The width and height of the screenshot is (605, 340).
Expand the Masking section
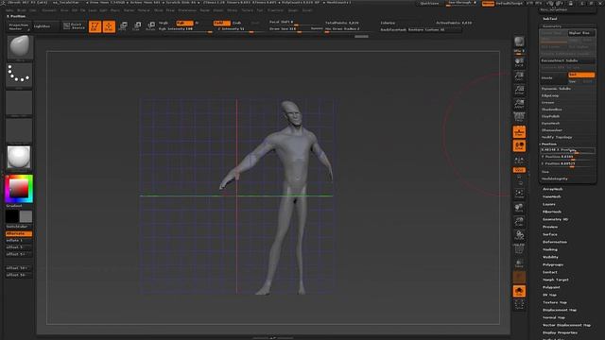[550, 249]
